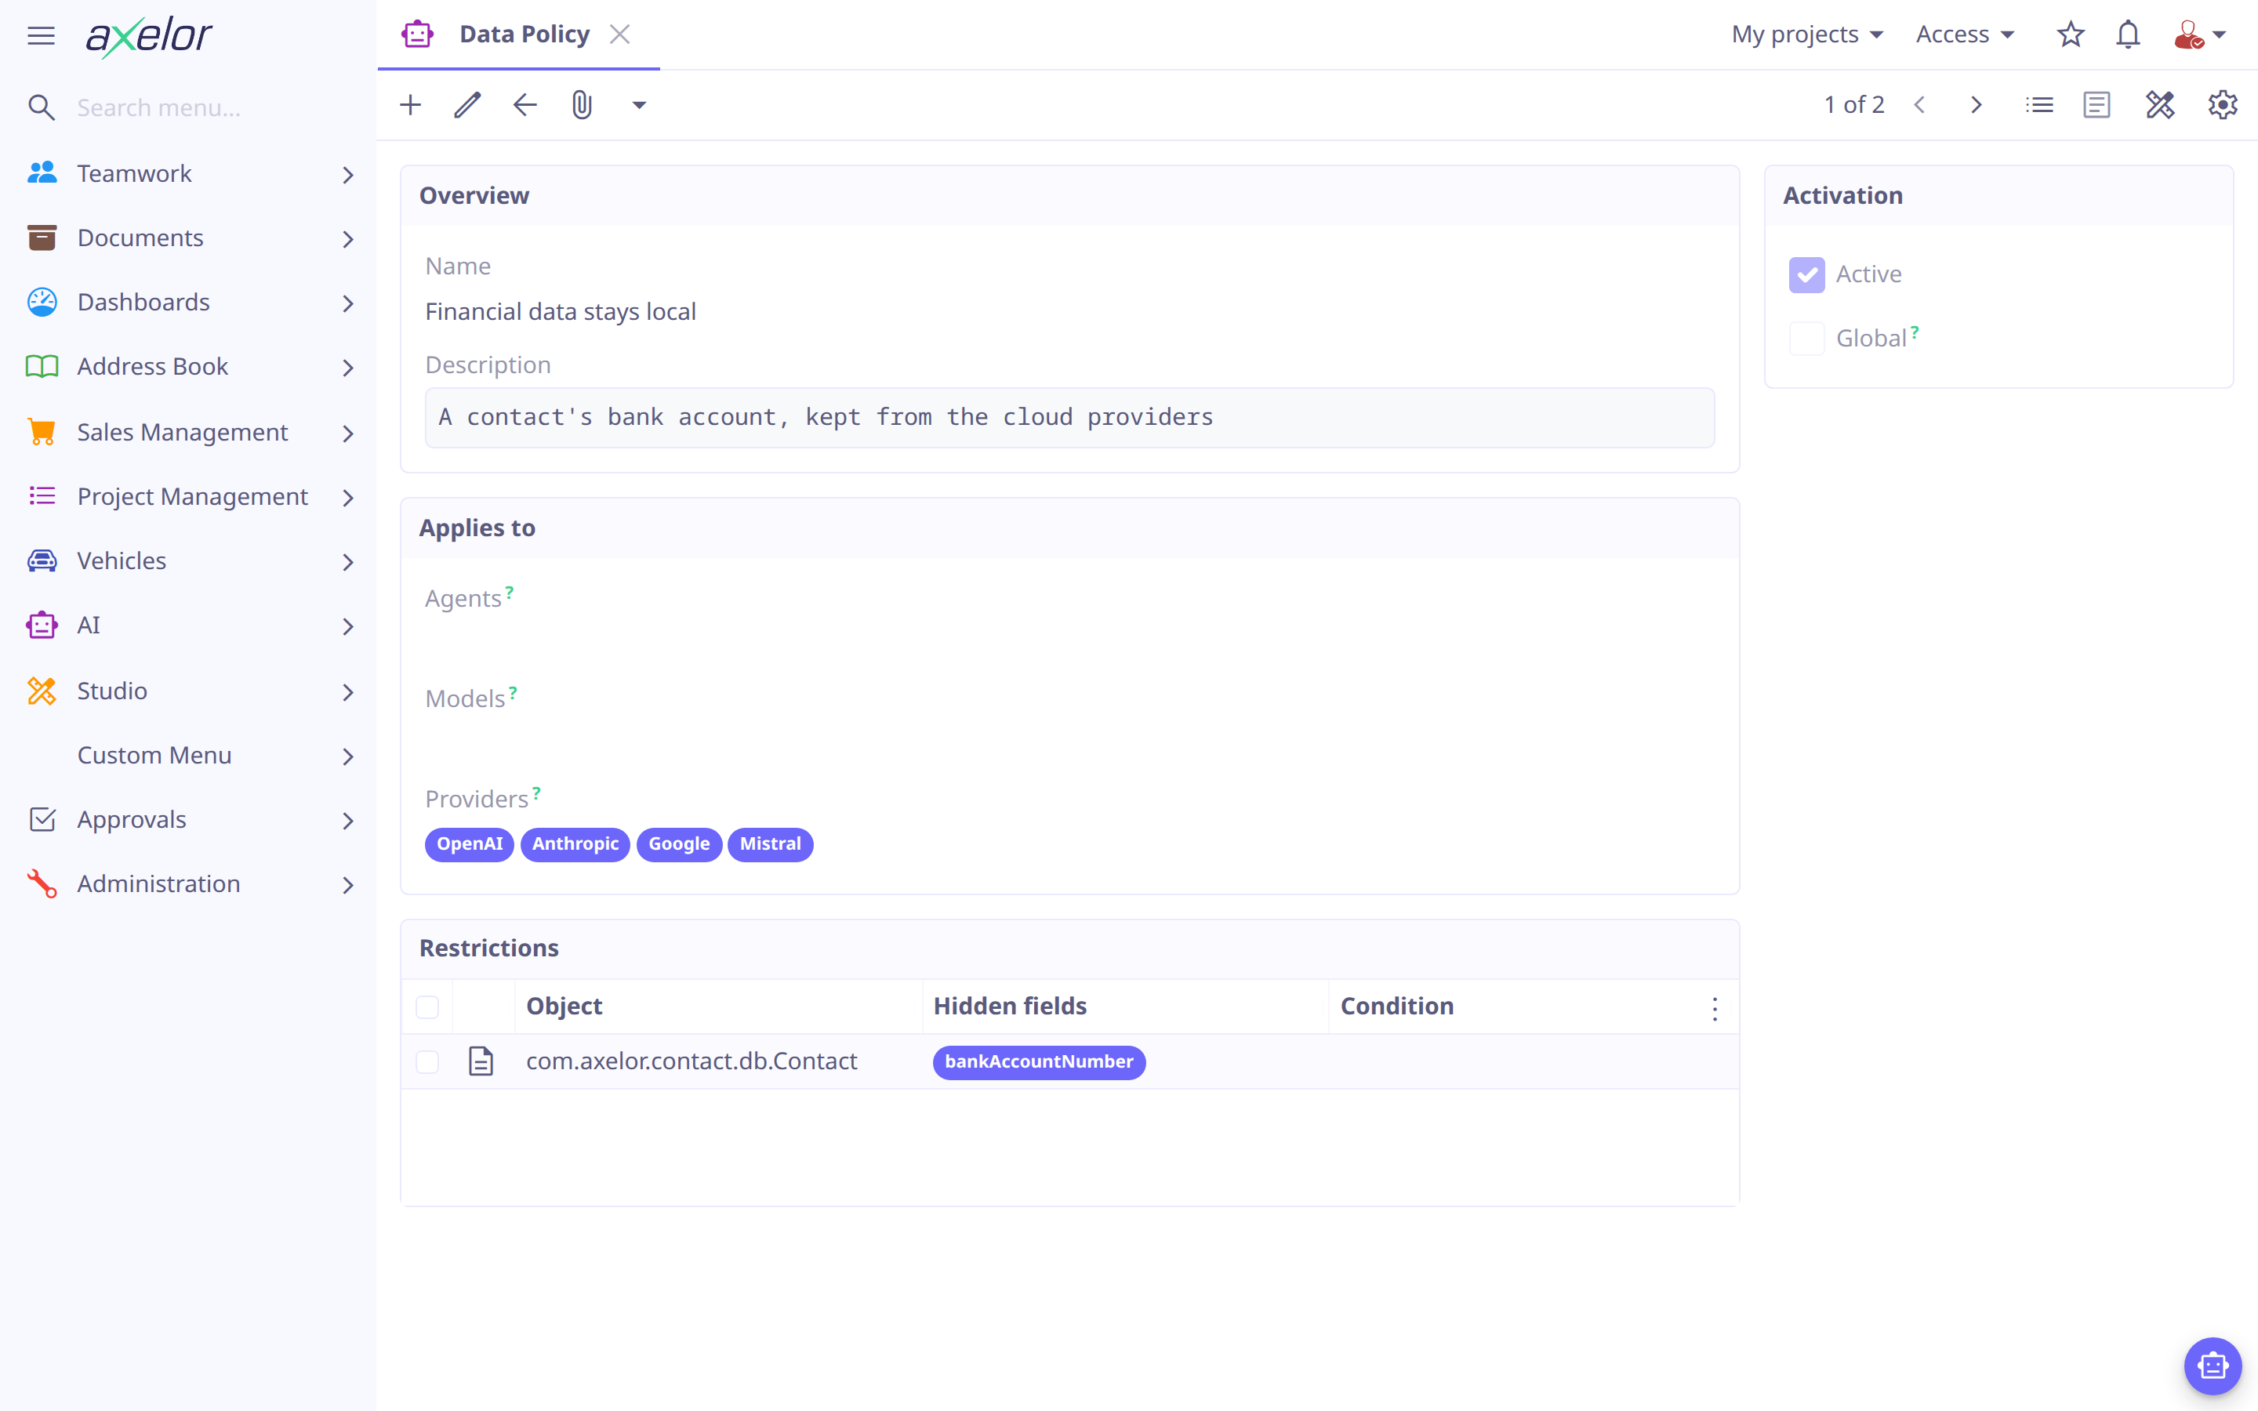Toggle the Active checkbox
This screenshot has width=2258, height=1411.
1807,274
